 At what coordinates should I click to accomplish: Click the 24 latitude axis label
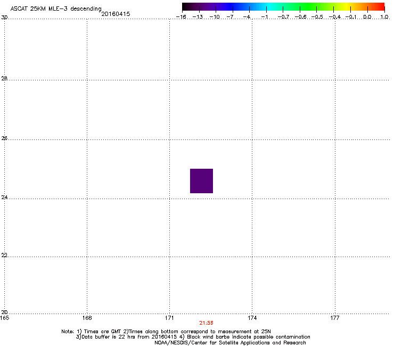point(4,197)
